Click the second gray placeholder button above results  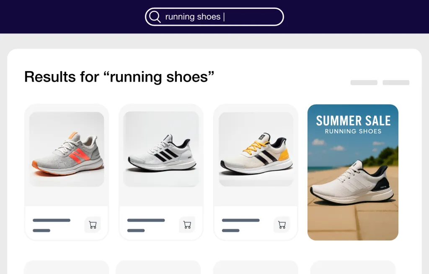point(396,82)
